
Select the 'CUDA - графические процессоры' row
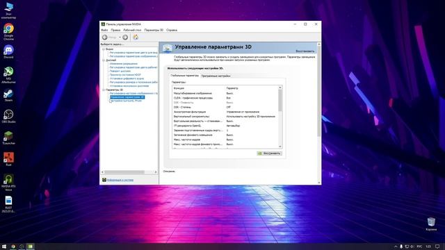pyautogui.click(x=225, y=98)
